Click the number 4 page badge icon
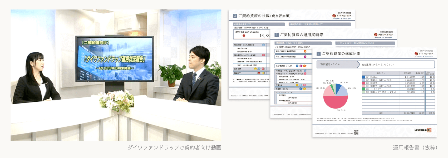Viewport: 448px width, 158px height. (x=318, y=54)
